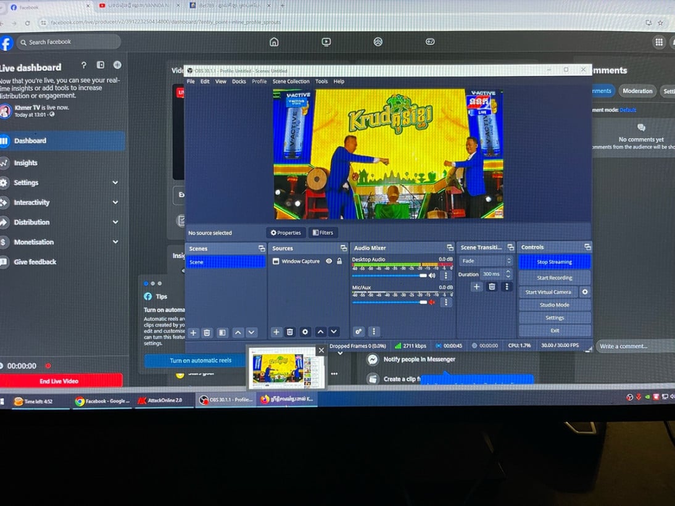Open the Docks menu in OBS
Screen dimensions: 675x506
point(239,81)
